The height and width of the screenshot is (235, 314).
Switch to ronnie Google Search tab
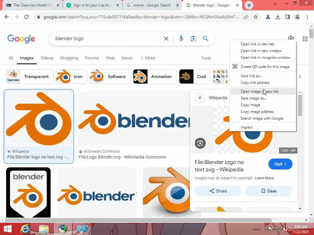point(152,5)
